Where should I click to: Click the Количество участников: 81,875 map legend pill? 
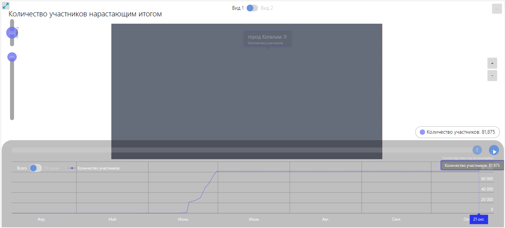point(457,132)
